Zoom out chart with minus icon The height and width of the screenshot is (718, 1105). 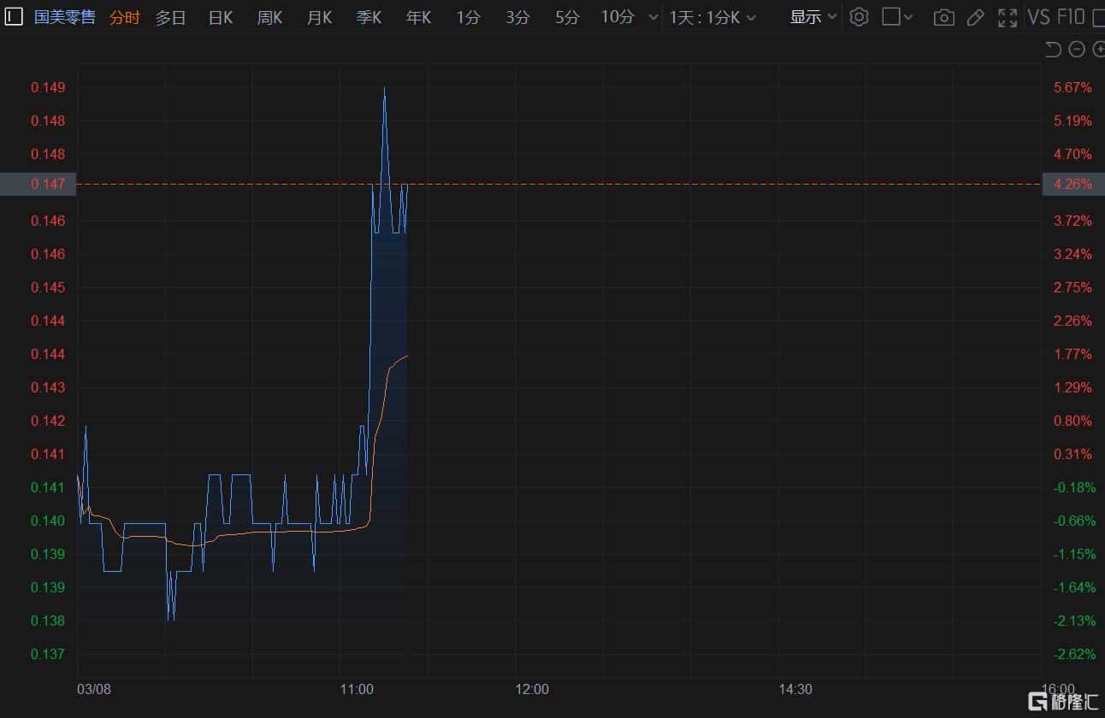pyautogui.click(x=1078, y=50)
